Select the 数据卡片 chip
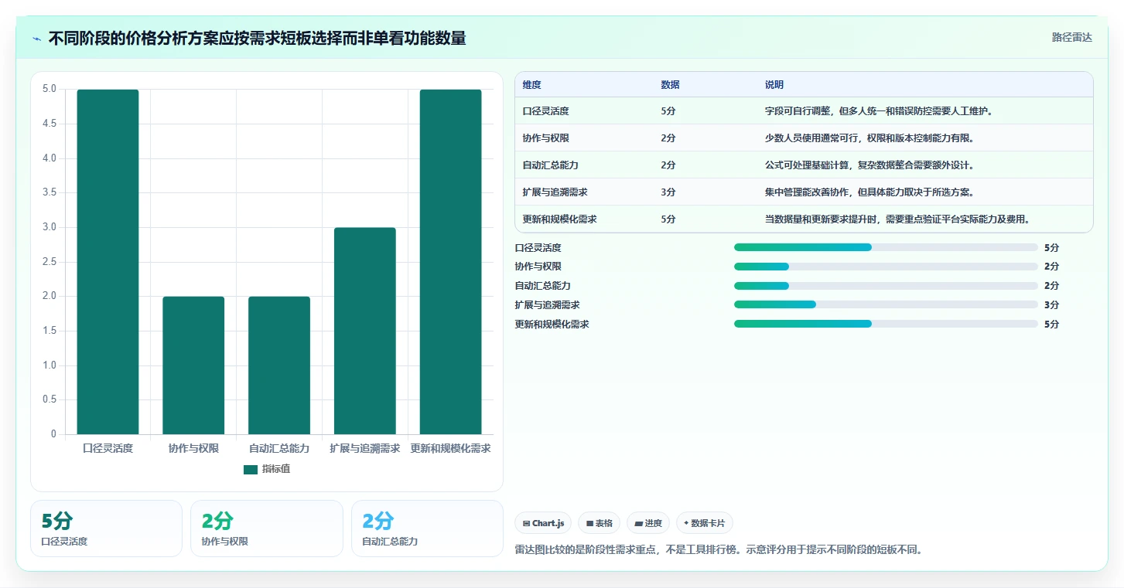This screenshot has height=588, width=1124. tap(705, 523)
